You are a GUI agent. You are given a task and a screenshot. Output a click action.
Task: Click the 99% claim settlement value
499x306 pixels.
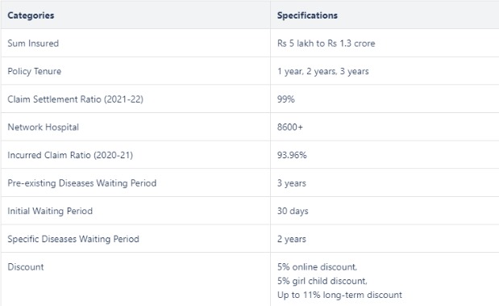coord(286,99)
